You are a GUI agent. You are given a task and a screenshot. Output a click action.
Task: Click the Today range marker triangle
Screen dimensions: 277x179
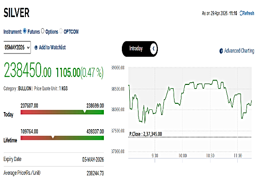point(84,111)
